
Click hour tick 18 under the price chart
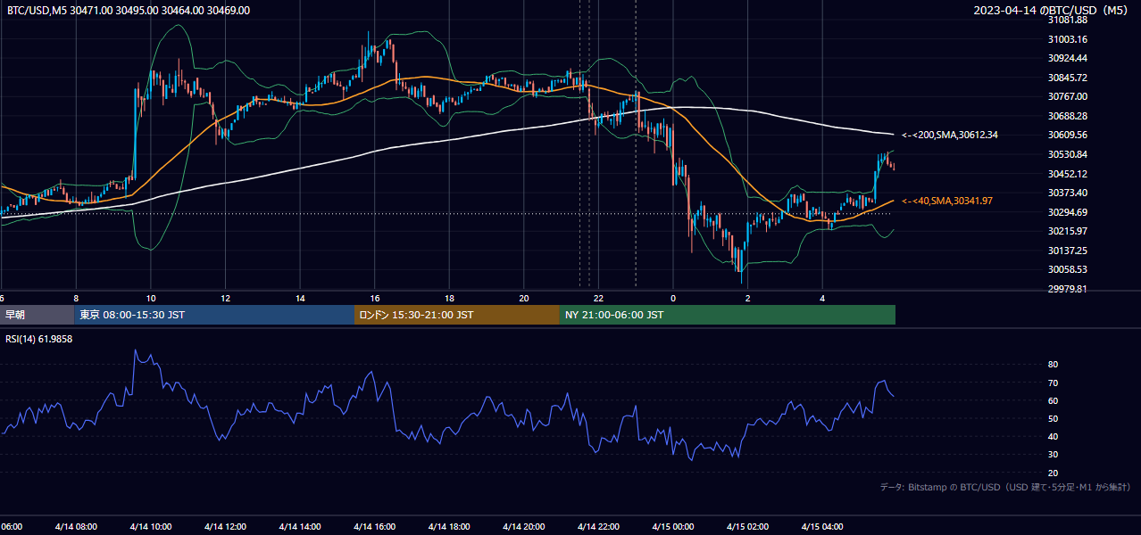click(449, 298)
